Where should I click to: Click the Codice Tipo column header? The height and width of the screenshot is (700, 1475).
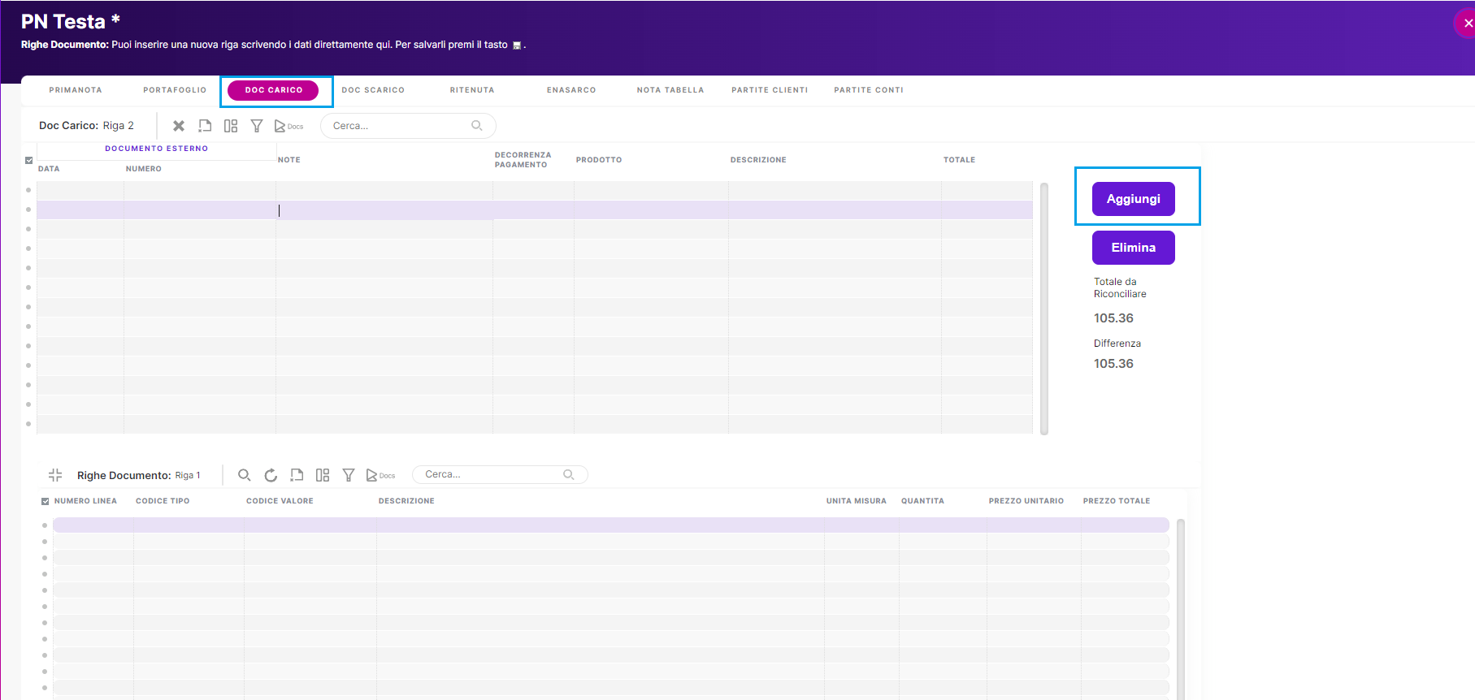point(163,501)
